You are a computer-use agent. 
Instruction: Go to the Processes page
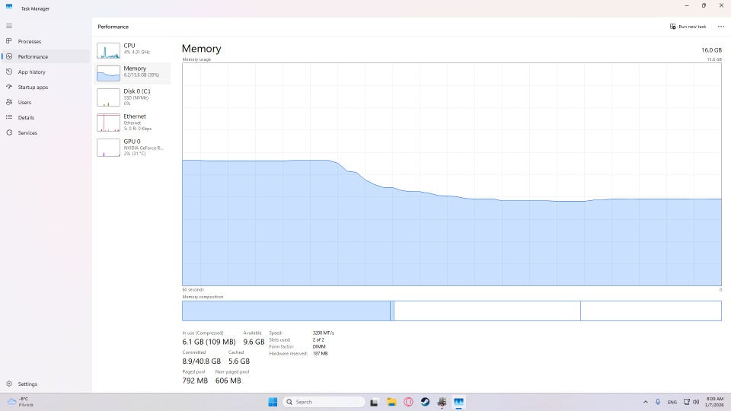45,41
